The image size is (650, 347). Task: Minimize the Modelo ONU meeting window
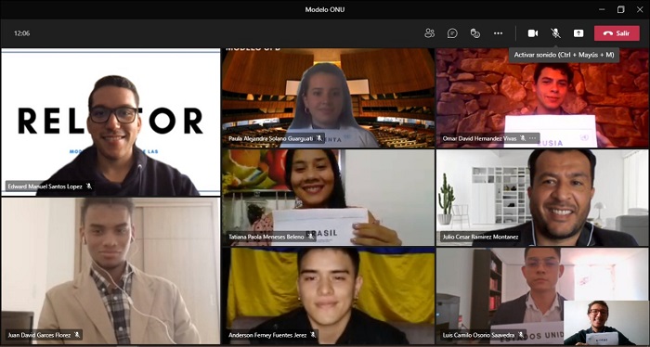[x=602, y=9]
